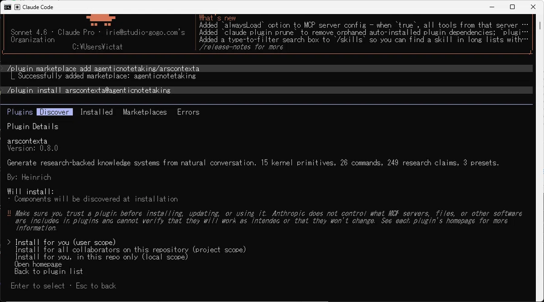Choose Install for all collaborators (project scope)
The height and width of the screenshot is (302, 544).
click(x=131, y=249)
